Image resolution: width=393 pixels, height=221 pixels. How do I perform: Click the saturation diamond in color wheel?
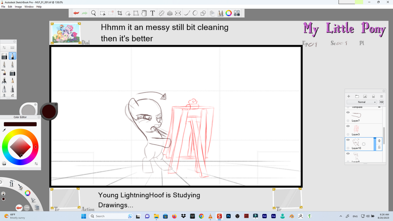pyautogui.click(x=20, y=147)
